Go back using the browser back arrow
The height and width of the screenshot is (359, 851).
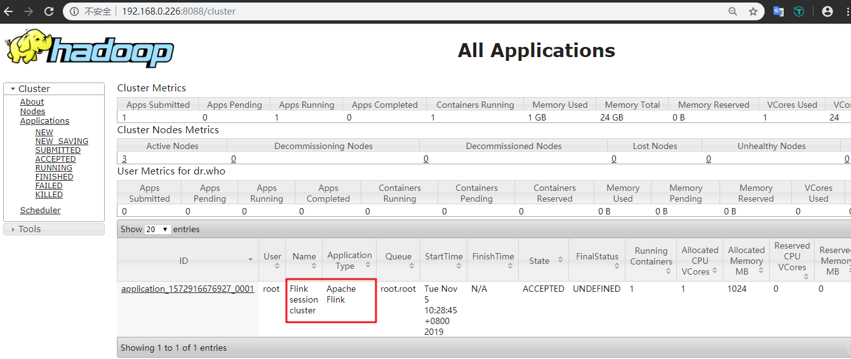[x=8, y=11]
